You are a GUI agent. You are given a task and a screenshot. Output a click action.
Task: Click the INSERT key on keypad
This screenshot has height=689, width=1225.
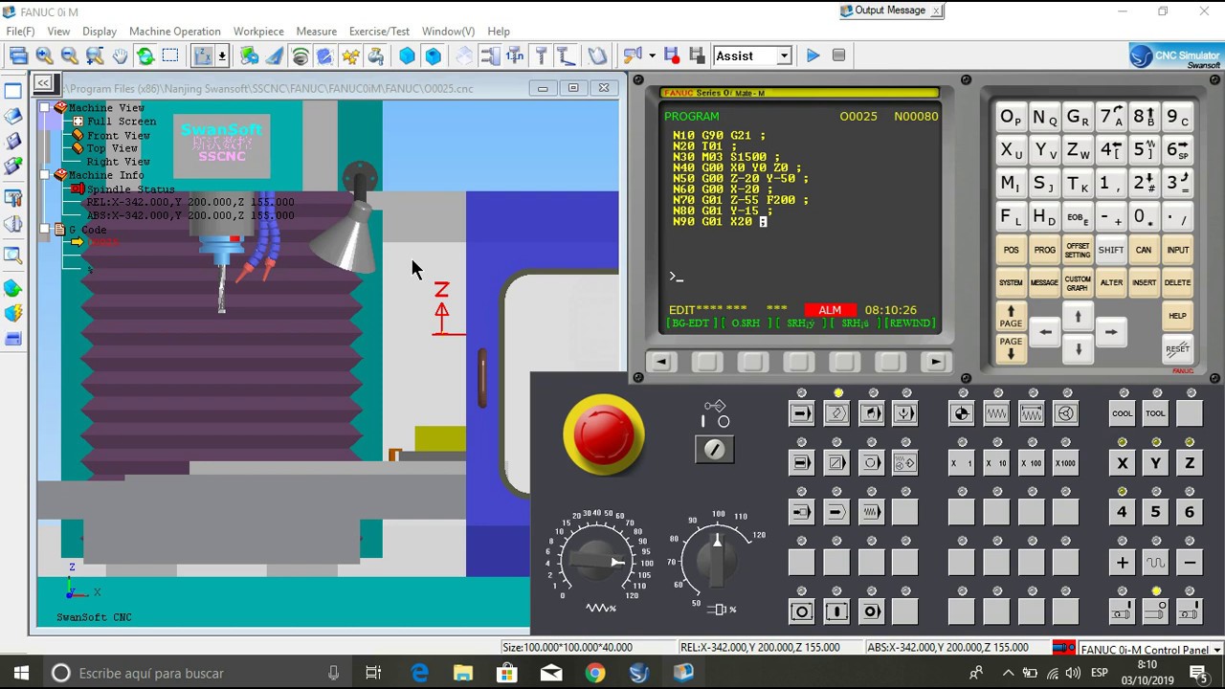(x=1144, y=282)
